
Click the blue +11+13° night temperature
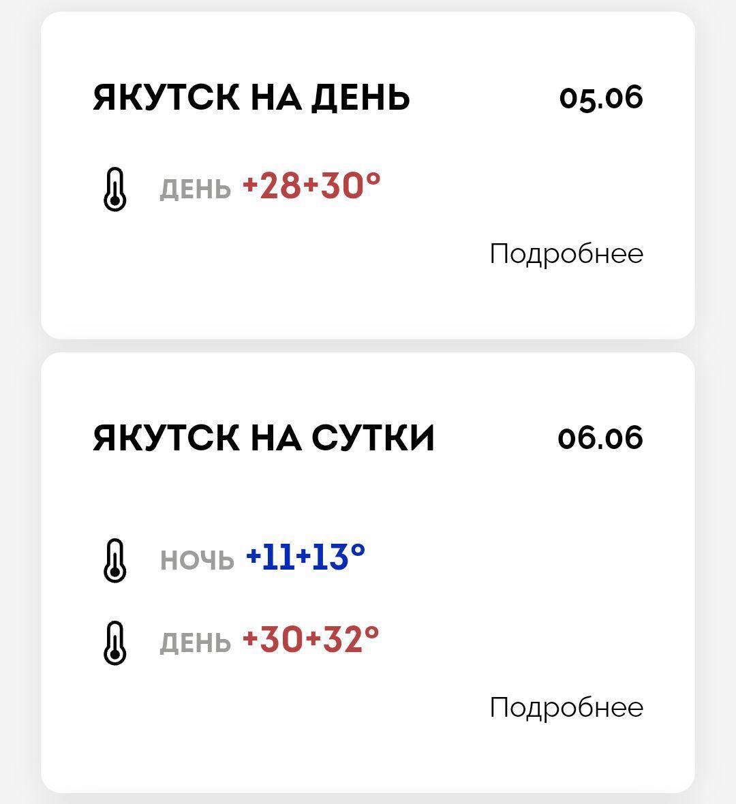[305, 557]
